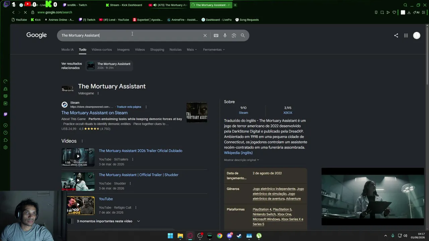429x241 pixels.
Task: Open the Wikipedia (inglês) link
Action: point(238,153)
